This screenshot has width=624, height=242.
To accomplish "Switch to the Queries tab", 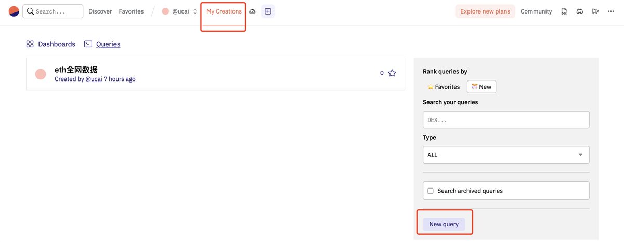I will (x=102, y=44).
